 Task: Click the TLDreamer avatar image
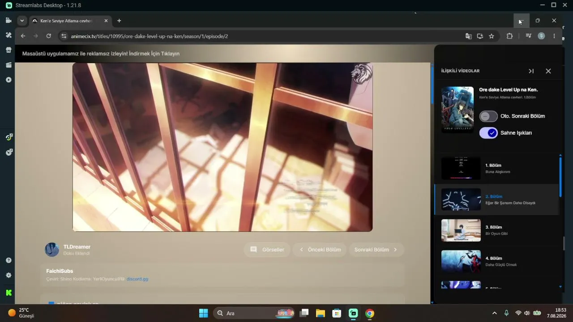click(x=52, y=250)
